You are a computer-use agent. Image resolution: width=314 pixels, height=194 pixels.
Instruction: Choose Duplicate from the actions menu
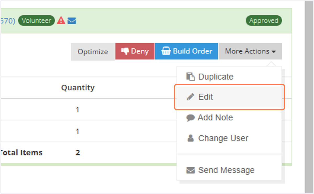229,77
